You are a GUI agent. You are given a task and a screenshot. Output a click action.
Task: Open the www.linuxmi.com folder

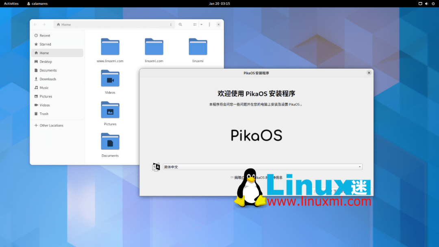pos(110,46)
